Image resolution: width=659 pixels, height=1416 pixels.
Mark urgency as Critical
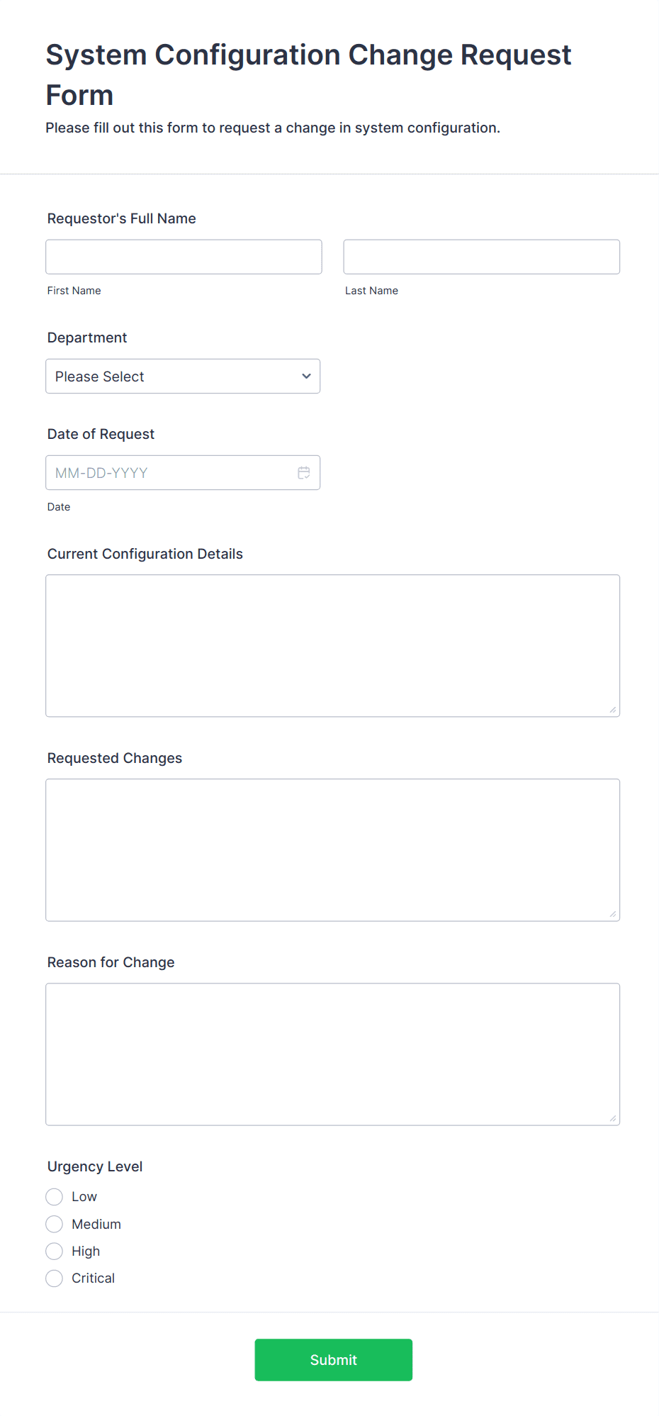(55, 1278)
